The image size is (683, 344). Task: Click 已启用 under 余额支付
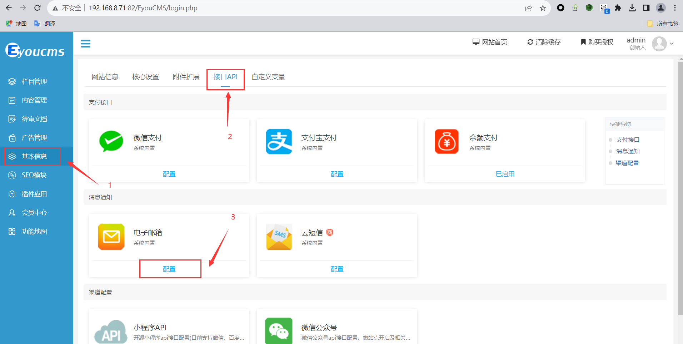point(505,174)
